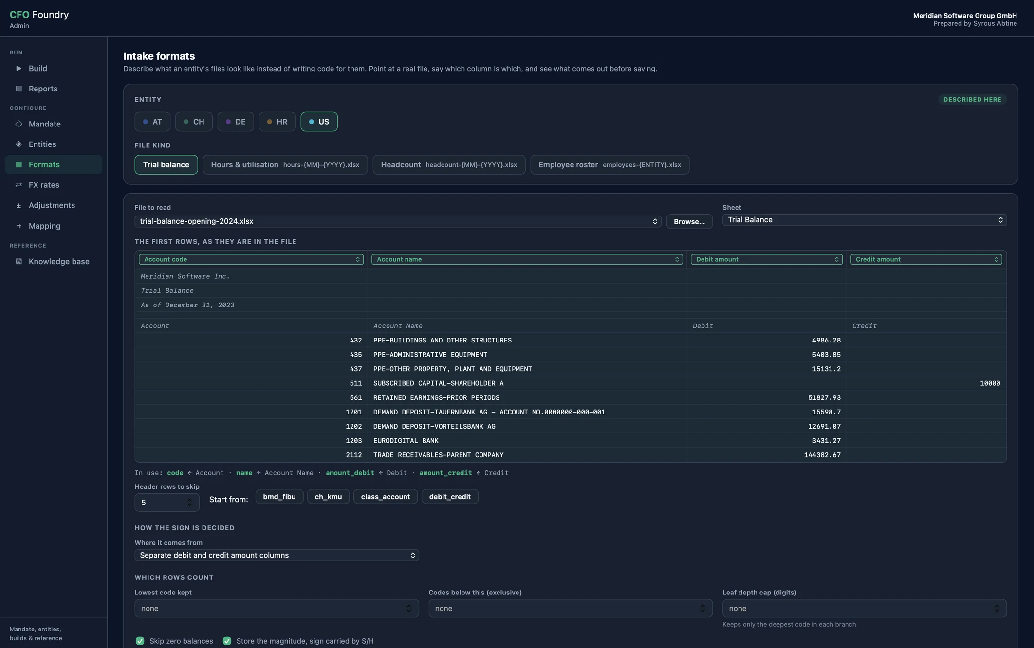1034x648 pixels.
Task: Click the Browse... button
Action: click(x=689, y=221)
